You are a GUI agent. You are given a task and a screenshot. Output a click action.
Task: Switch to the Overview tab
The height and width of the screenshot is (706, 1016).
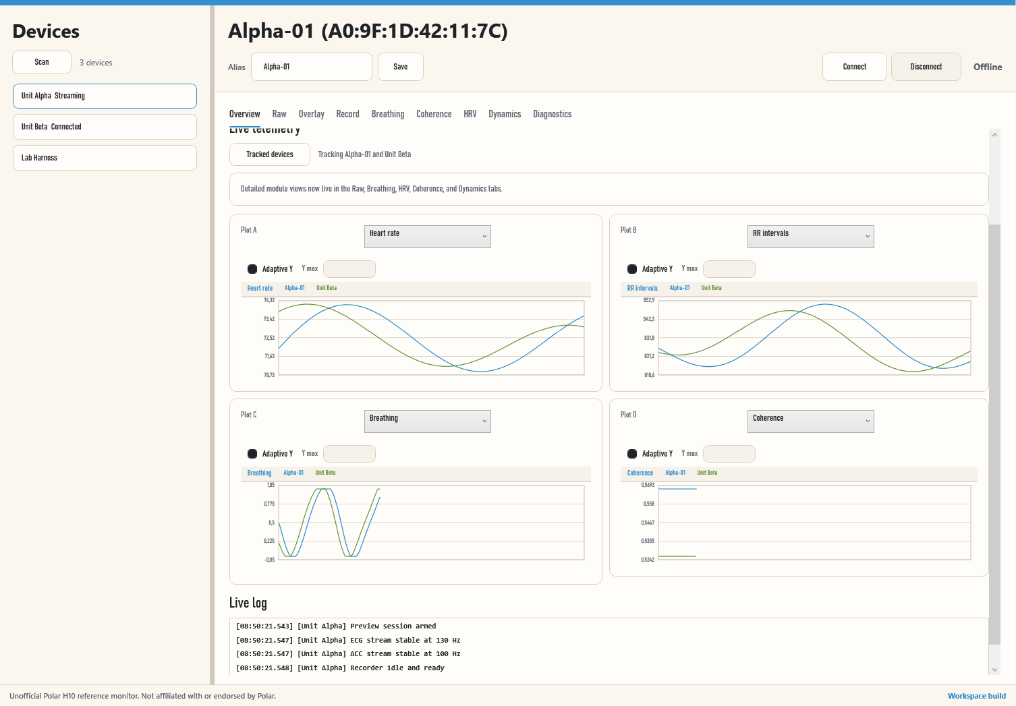pyautogui.click(x=244, y=114)
